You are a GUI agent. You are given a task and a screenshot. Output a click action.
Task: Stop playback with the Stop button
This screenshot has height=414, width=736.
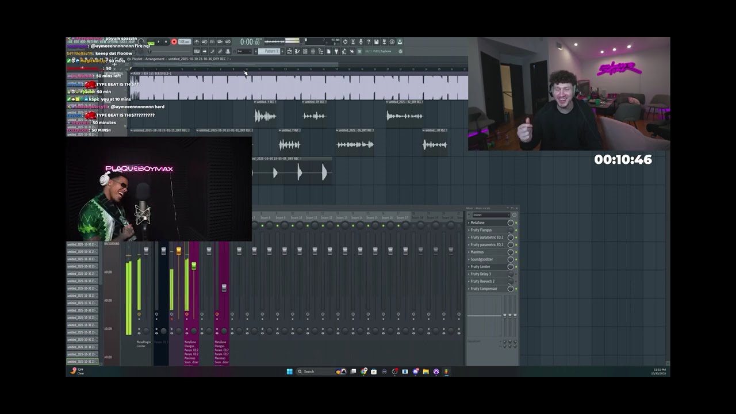[166, 41]
